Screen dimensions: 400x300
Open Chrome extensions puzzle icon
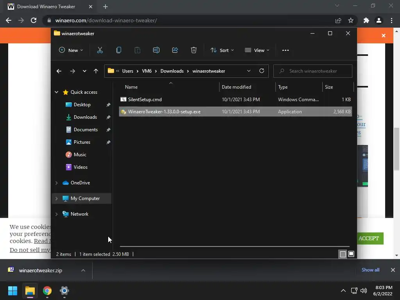(366, 20)
